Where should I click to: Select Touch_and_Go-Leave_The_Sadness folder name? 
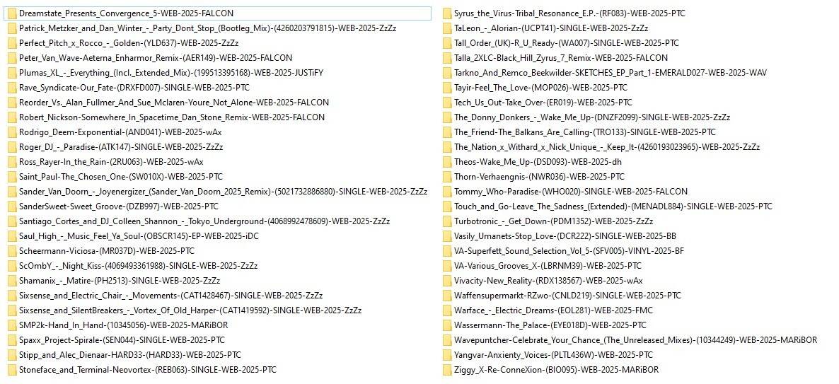coord(614,206)
